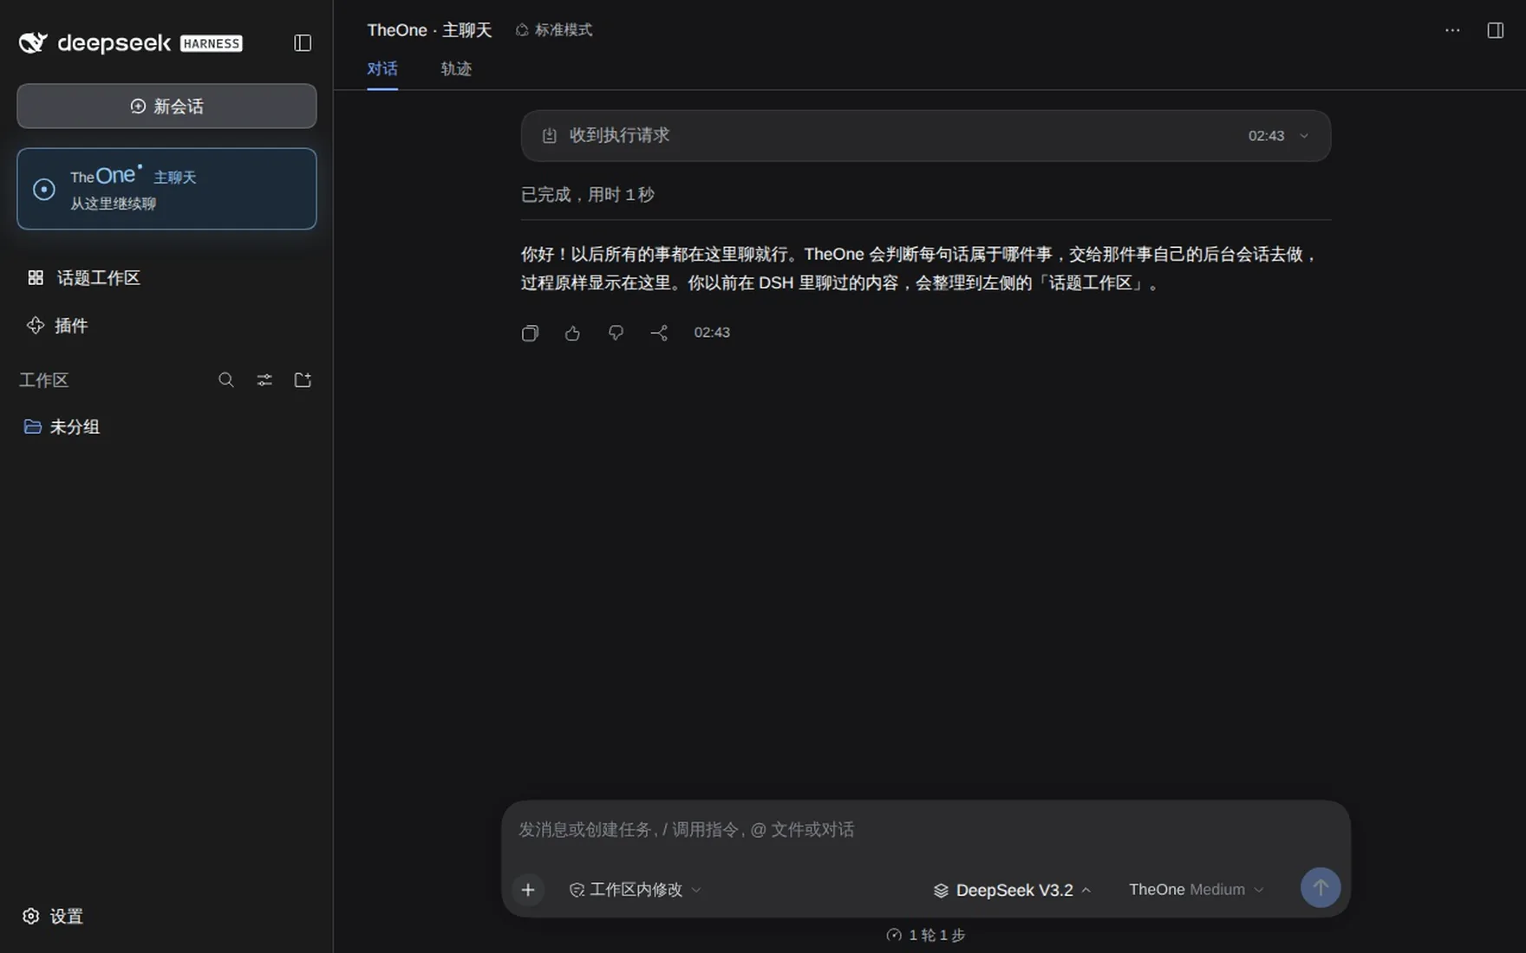
Task: Expand the 收到执行请求 step chevron
Action: 1304,136
